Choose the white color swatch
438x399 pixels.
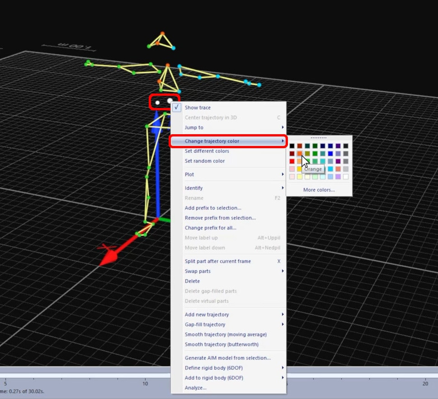346,177
